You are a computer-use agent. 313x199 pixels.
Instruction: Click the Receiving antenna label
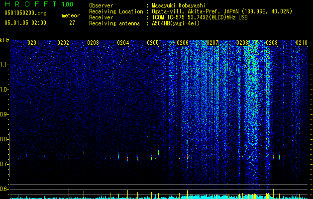(114, 23)
